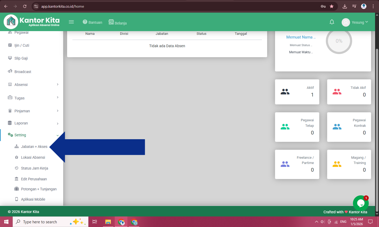Open the notification bell
379x227 pixels.
pyautogui.click(x=332, y=22)
